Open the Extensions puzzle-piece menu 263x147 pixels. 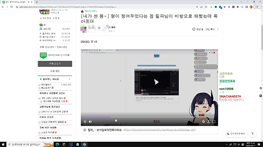[238, 7]
